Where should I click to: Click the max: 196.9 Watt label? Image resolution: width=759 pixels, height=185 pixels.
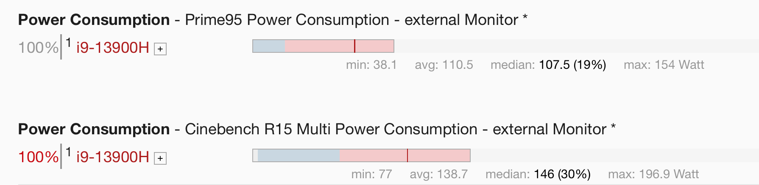[x=653, y=174]
